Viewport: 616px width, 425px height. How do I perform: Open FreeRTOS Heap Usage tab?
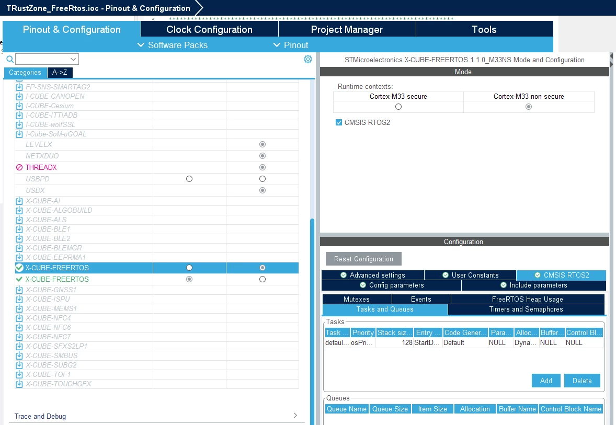(x=528, y=300)
